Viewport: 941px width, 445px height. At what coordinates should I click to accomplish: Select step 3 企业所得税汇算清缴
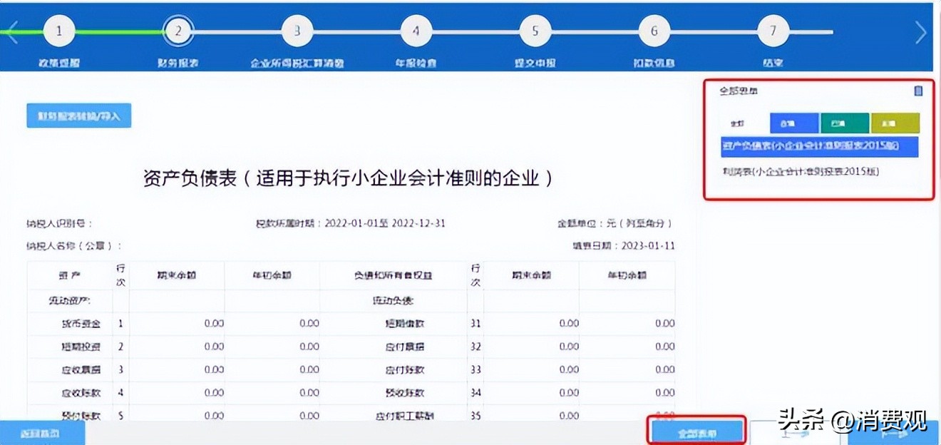pos(297,30)
